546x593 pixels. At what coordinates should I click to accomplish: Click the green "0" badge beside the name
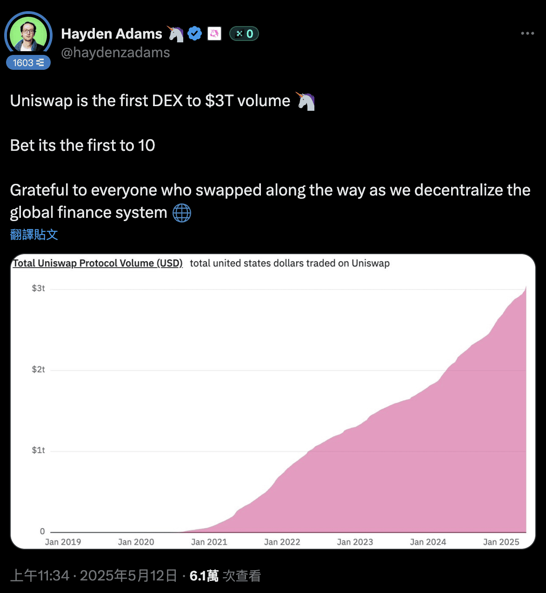(x=244, y=34)
